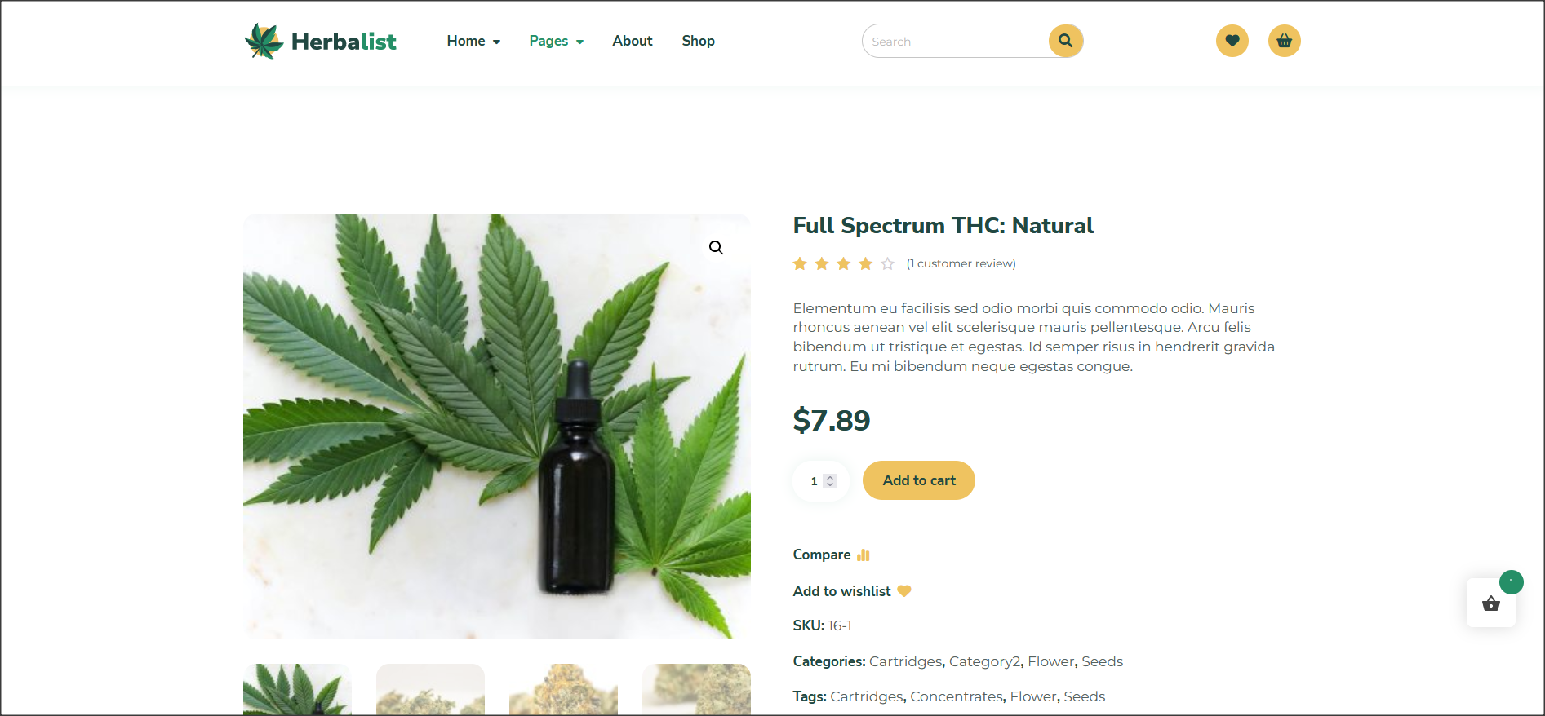This screenshot has width=1545, height=716.
Task: Expand the Home dropdown menu
Action: click(x=473, y=41)
